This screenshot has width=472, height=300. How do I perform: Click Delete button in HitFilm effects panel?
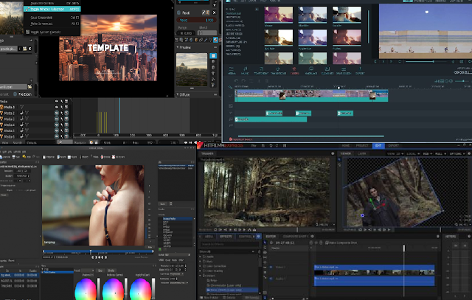pyautogui.click(x=231, y=298)
